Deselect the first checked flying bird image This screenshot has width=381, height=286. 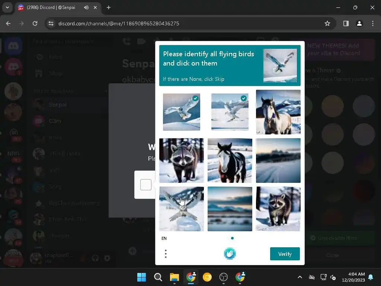point(182,112)
